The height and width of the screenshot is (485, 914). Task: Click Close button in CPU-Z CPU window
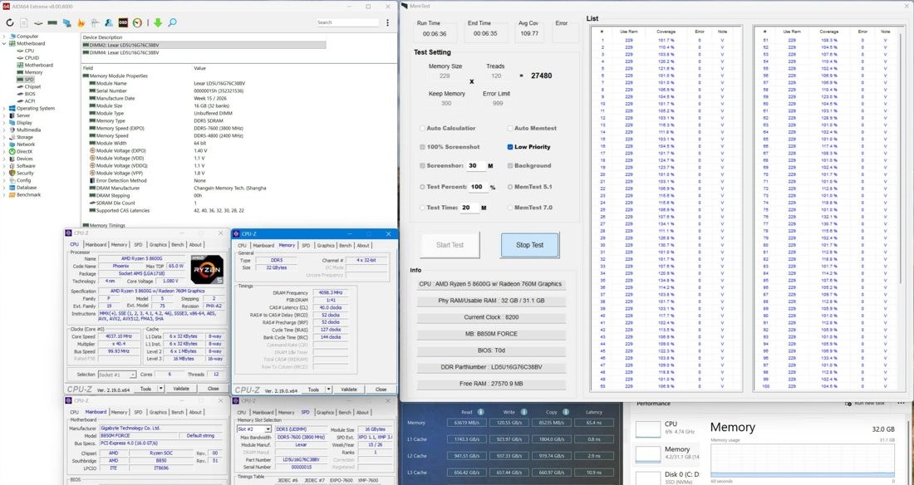click(x=213, y=388)
